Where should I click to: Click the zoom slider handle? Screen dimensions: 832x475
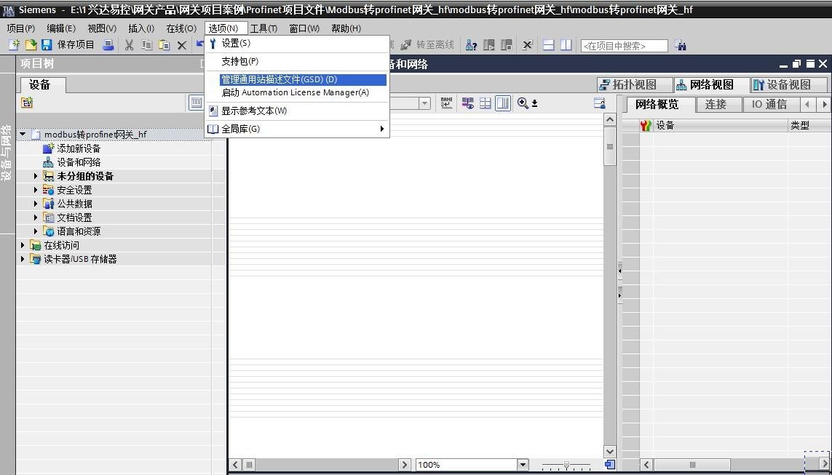coord(566,465)
